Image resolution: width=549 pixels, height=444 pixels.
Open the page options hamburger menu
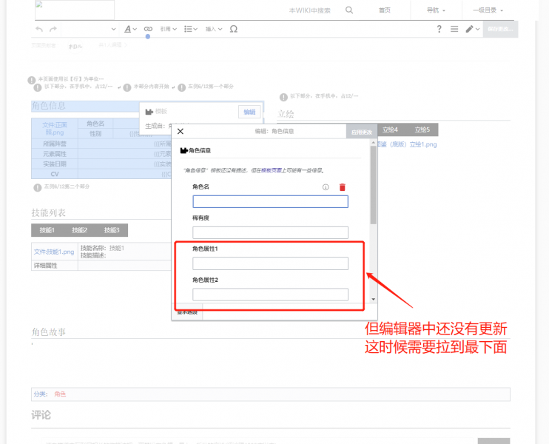pyautogui.click(x=454, y=29)
